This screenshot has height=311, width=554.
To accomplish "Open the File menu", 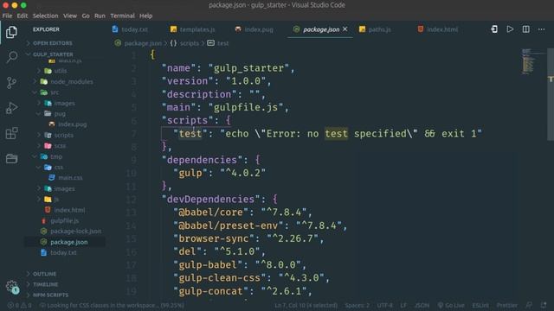I will click(7, 16).
